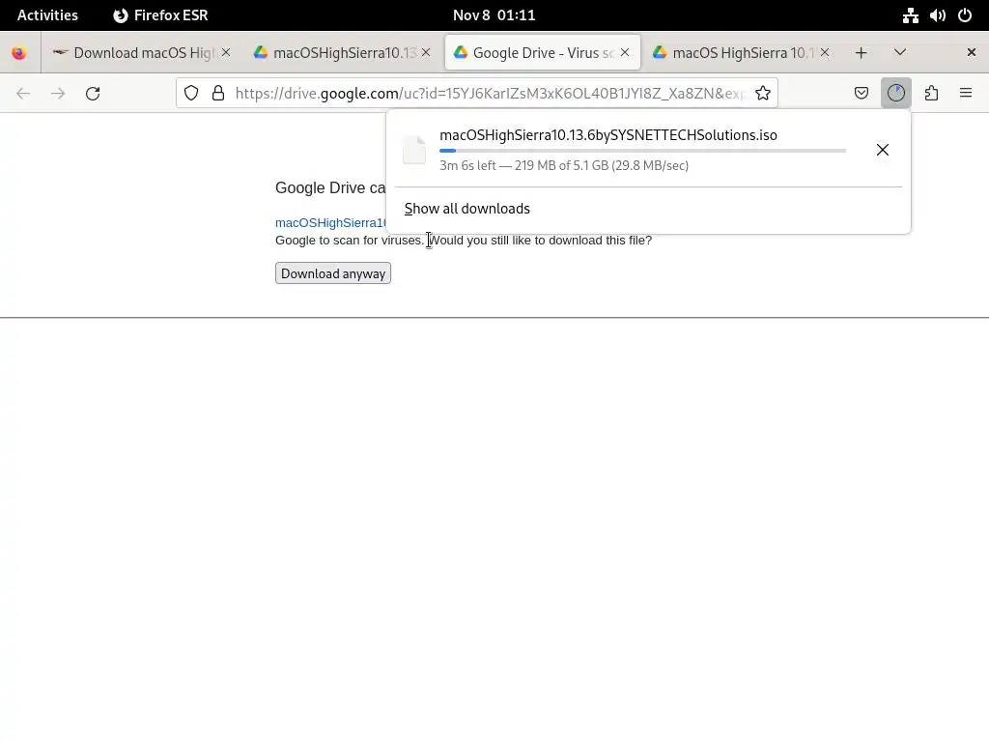This screenshot has width=989, height=742.
Task: Click the ISO file icon in downloads panel
Action: point(414,150)
